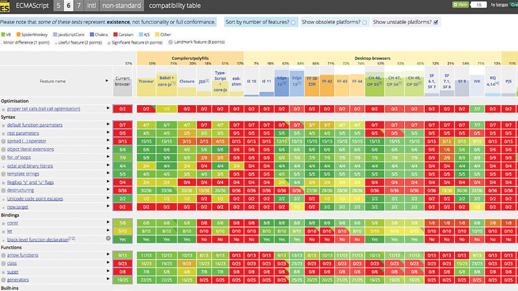Click importance dot beside spread operator
The image size is (518, 291).
(3, 141)
